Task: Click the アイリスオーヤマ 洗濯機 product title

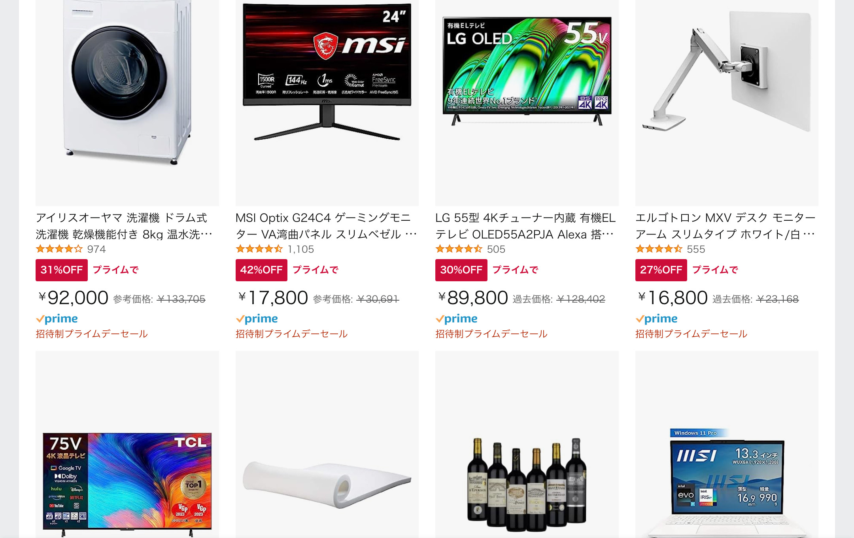Action: 124,226
